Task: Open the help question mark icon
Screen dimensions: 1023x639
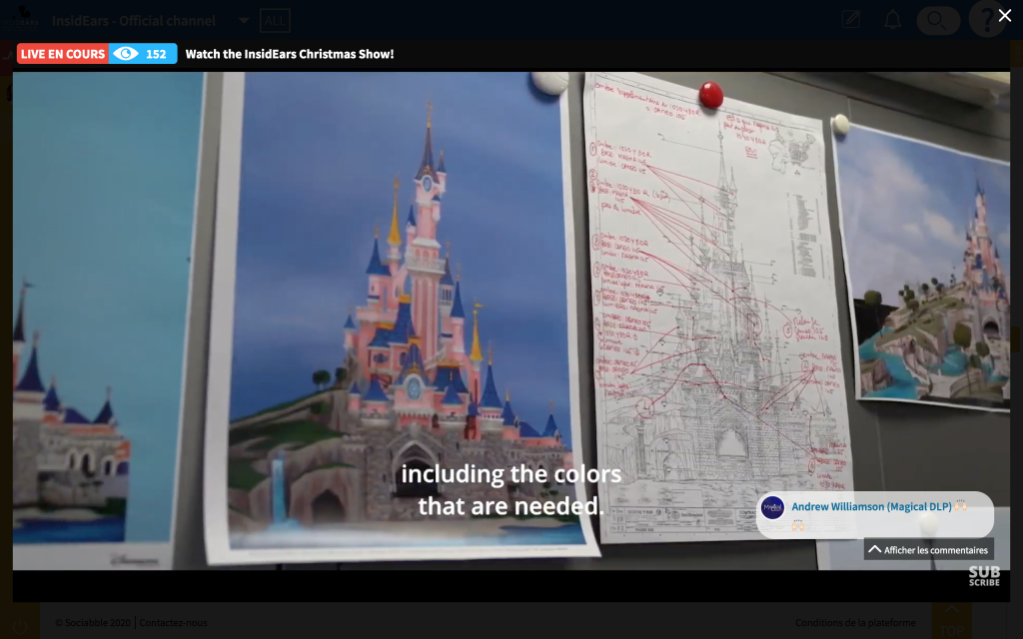Action: 986,19
